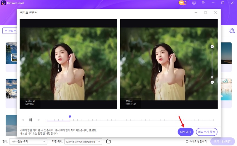Click the original video preview pane

[68, 64]
